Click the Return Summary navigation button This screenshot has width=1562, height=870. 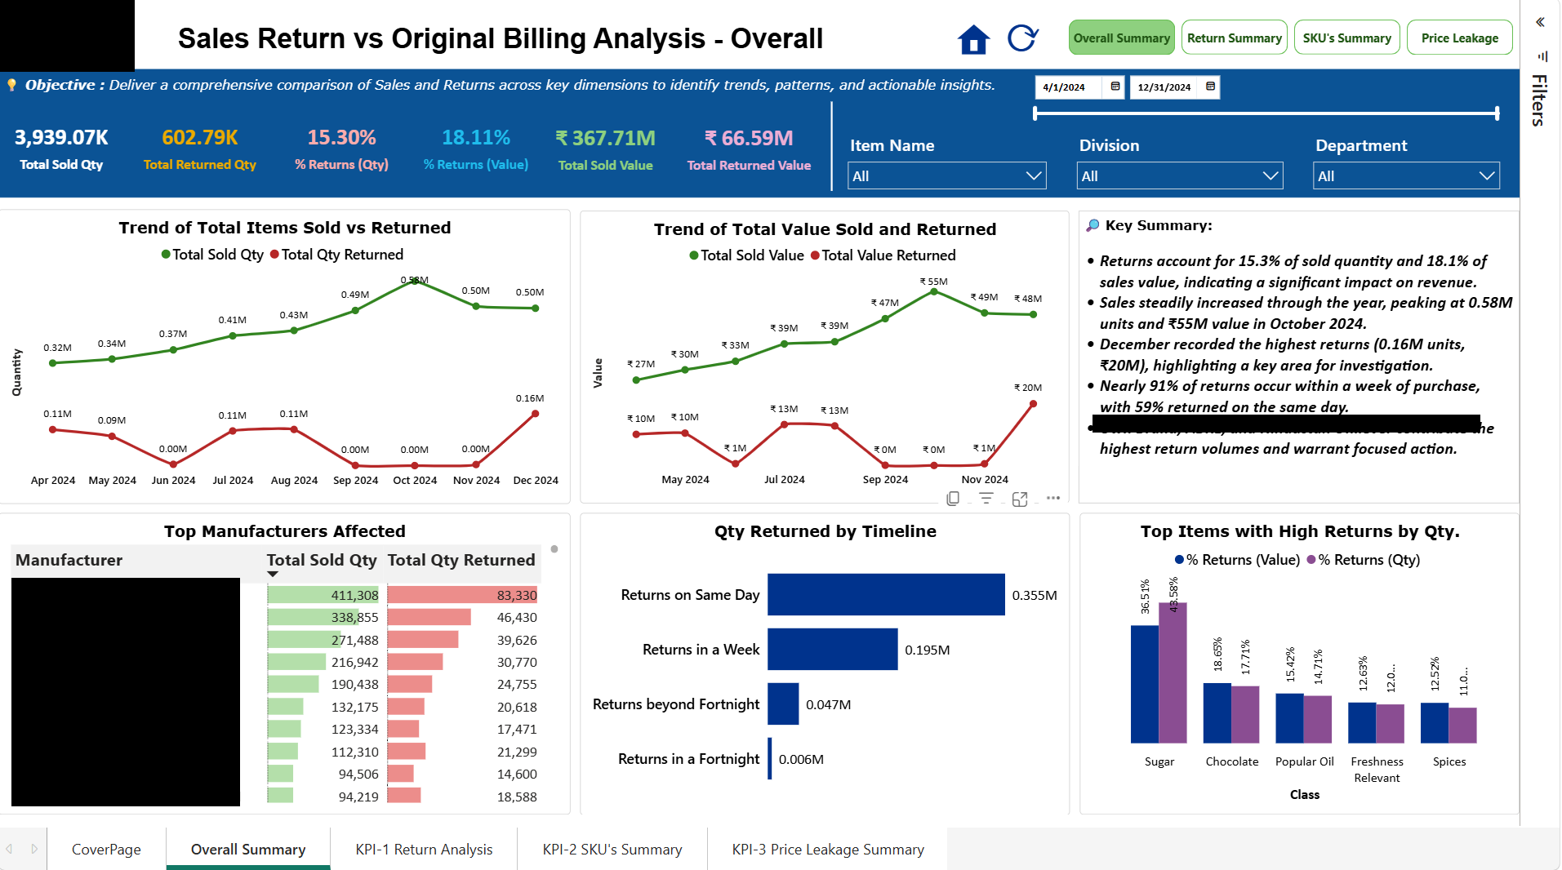(x=1234, y=38)
